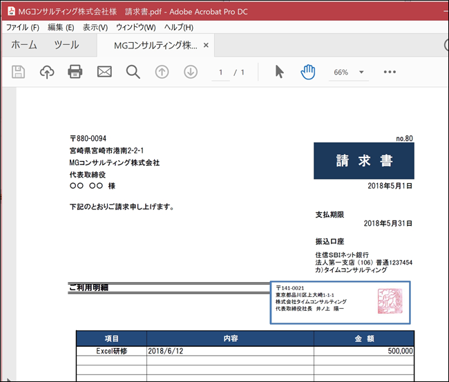Click the ご利用明細 section heading
This screenshot has height=382, width=449.
88,287
